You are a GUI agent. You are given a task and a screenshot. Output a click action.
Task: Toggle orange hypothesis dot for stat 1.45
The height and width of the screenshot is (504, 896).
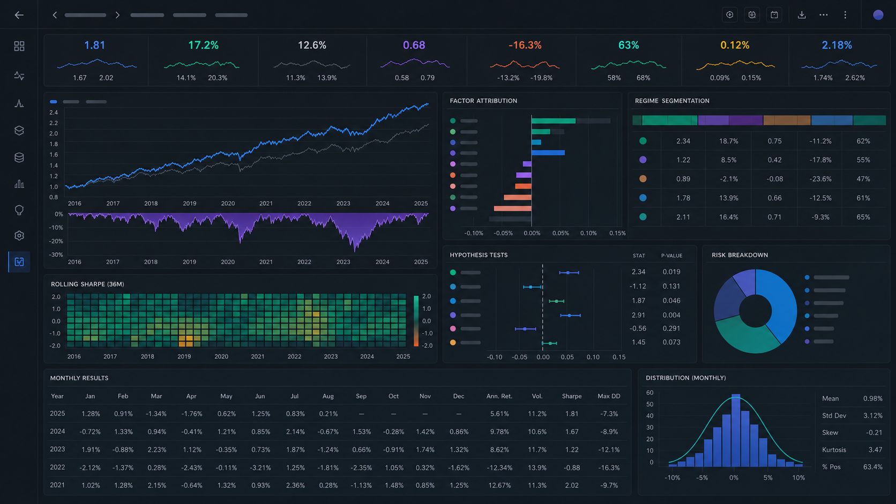coord(453,342)
